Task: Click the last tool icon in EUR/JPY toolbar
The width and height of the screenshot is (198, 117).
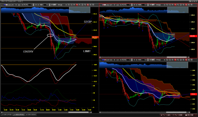Action: coord(93,5)
